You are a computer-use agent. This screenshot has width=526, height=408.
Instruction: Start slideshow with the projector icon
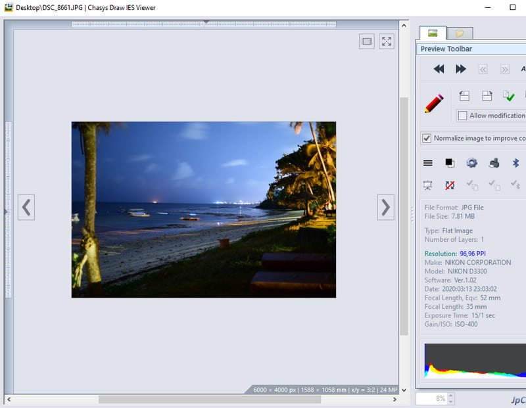pyautogui.click(x=427, y=185)
